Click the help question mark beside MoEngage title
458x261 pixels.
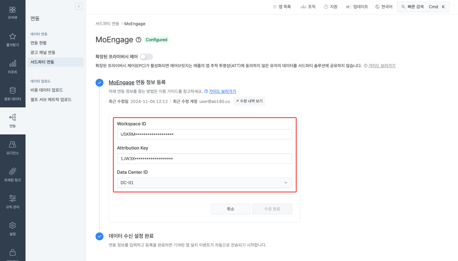(138, 40)
